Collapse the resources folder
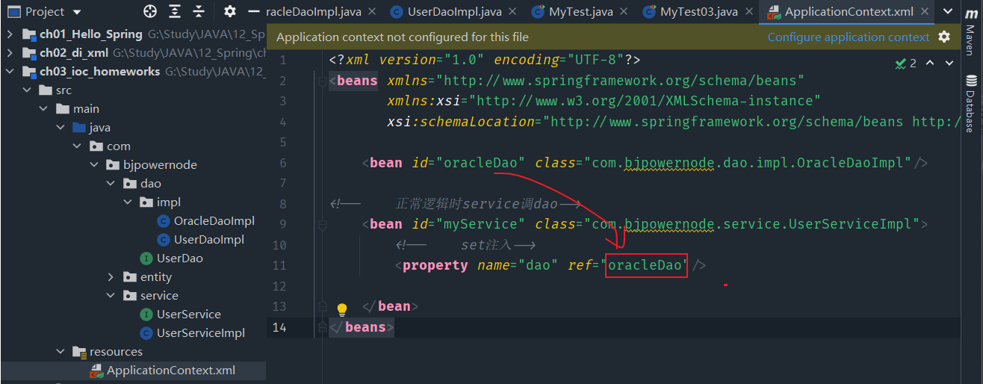The width and height of the screenshot is (983, 384). pyautogui.click(x=61, y=352)
